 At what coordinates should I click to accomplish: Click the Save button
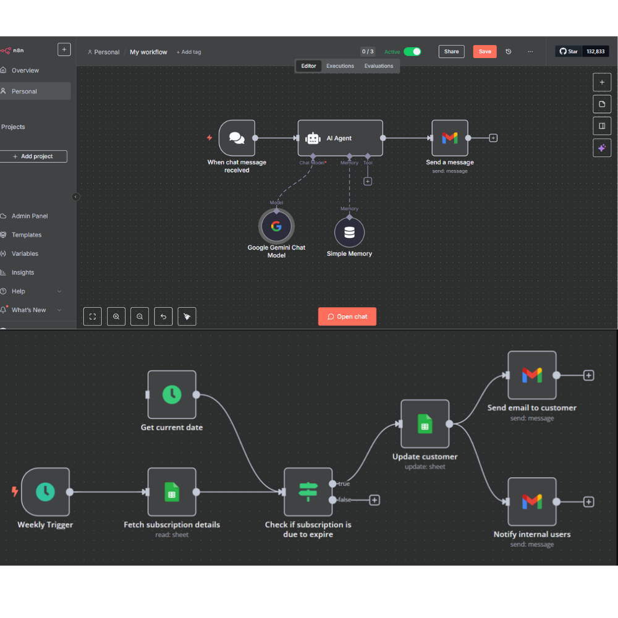[x=485, y=52]
